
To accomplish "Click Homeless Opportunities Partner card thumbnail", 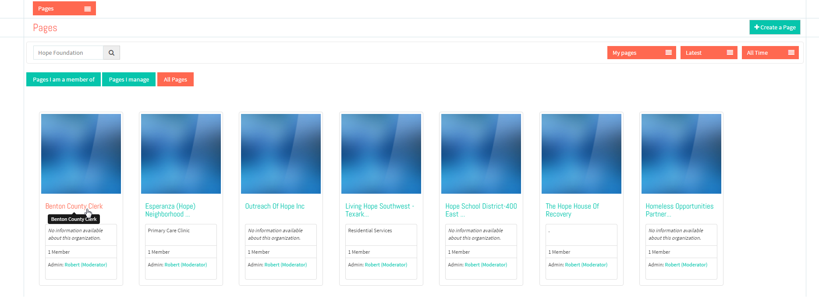I will point(681,154).
